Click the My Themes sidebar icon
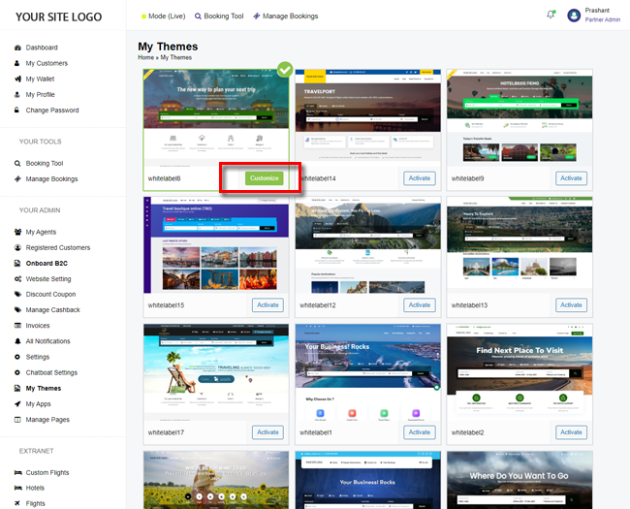The width and height of the screenshot is (630, 509). [17, 388]
